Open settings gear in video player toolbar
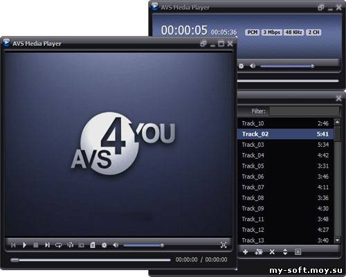 104,245
